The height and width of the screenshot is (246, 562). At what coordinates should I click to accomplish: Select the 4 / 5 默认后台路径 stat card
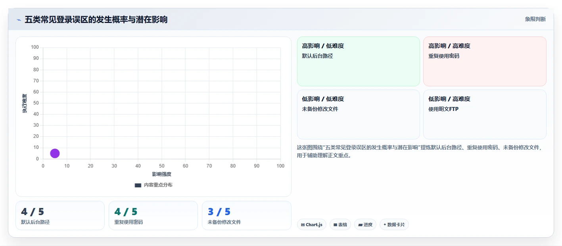60,215
